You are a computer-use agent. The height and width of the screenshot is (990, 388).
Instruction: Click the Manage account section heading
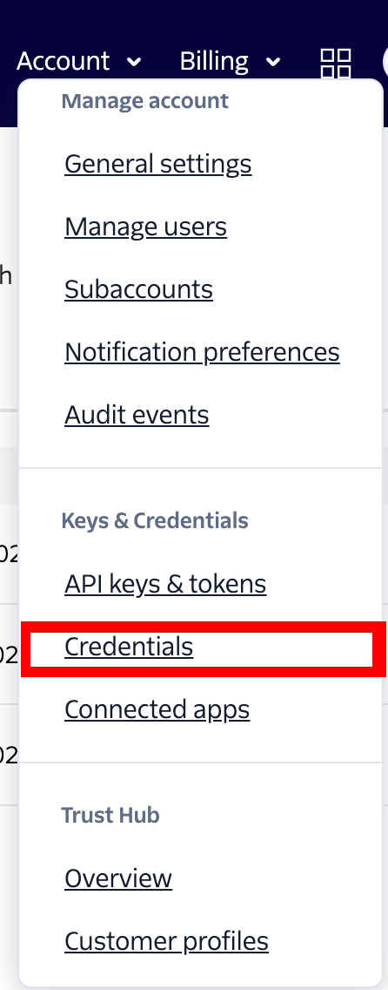pyautogui.click(x=145, y=101)
